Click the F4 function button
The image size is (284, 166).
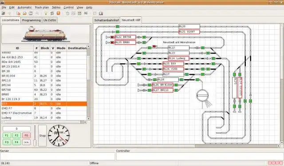tap(16, 143)
